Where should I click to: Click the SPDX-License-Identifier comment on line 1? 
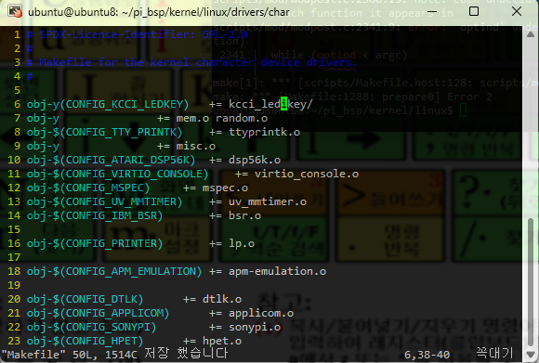(x=138, y=34)
